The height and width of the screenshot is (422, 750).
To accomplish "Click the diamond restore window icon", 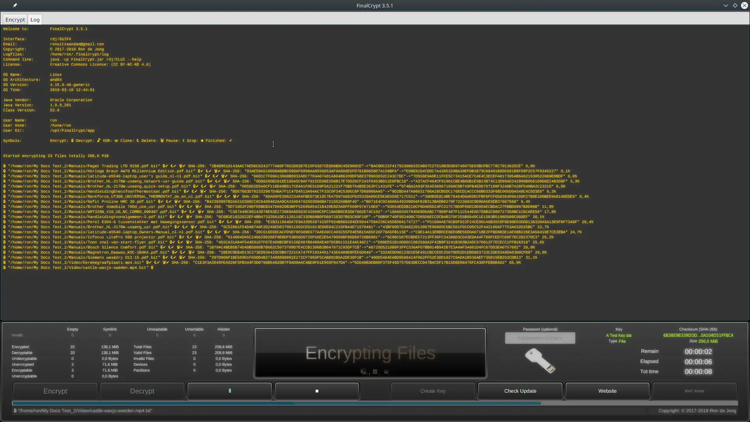I will pos(735,5).
